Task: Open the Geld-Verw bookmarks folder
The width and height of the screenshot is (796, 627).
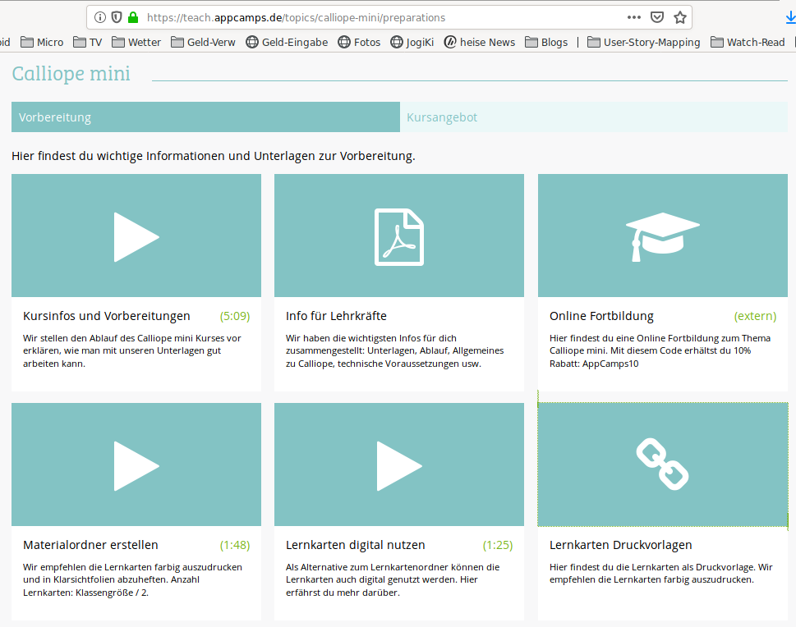Action: [203, 42]
